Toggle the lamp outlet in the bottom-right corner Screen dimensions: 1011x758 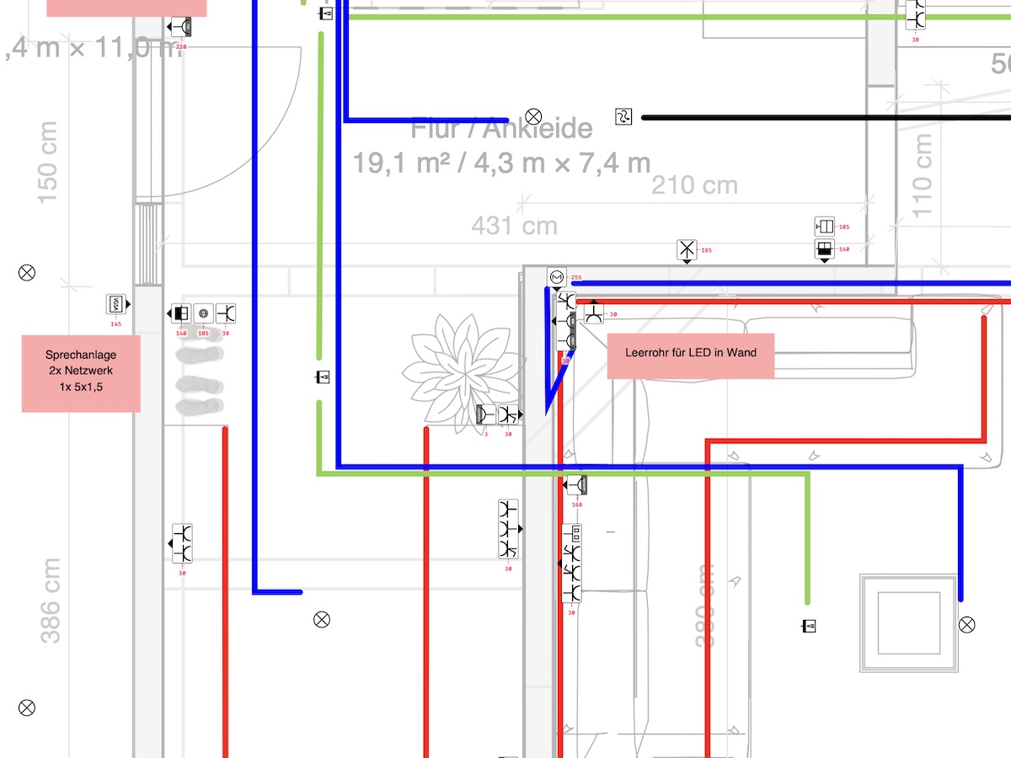pos(969,623)
